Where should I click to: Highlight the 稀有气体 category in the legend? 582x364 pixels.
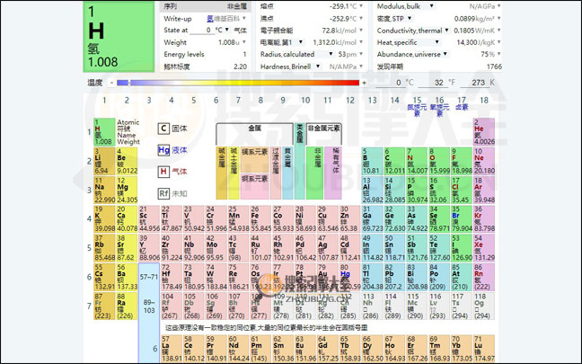[x=333, y=173]
